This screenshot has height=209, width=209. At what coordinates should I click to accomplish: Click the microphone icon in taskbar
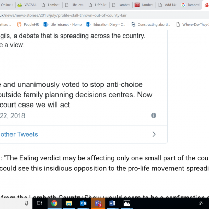27,203
